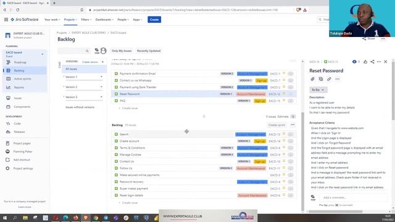This screenshot has height=222, width=395.
Task: Open the EACD board dropdown
Action: [x=43, y=54]
